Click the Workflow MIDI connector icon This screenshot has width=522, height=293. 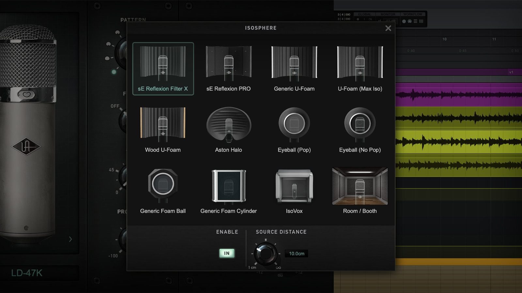tap(410, 21)
